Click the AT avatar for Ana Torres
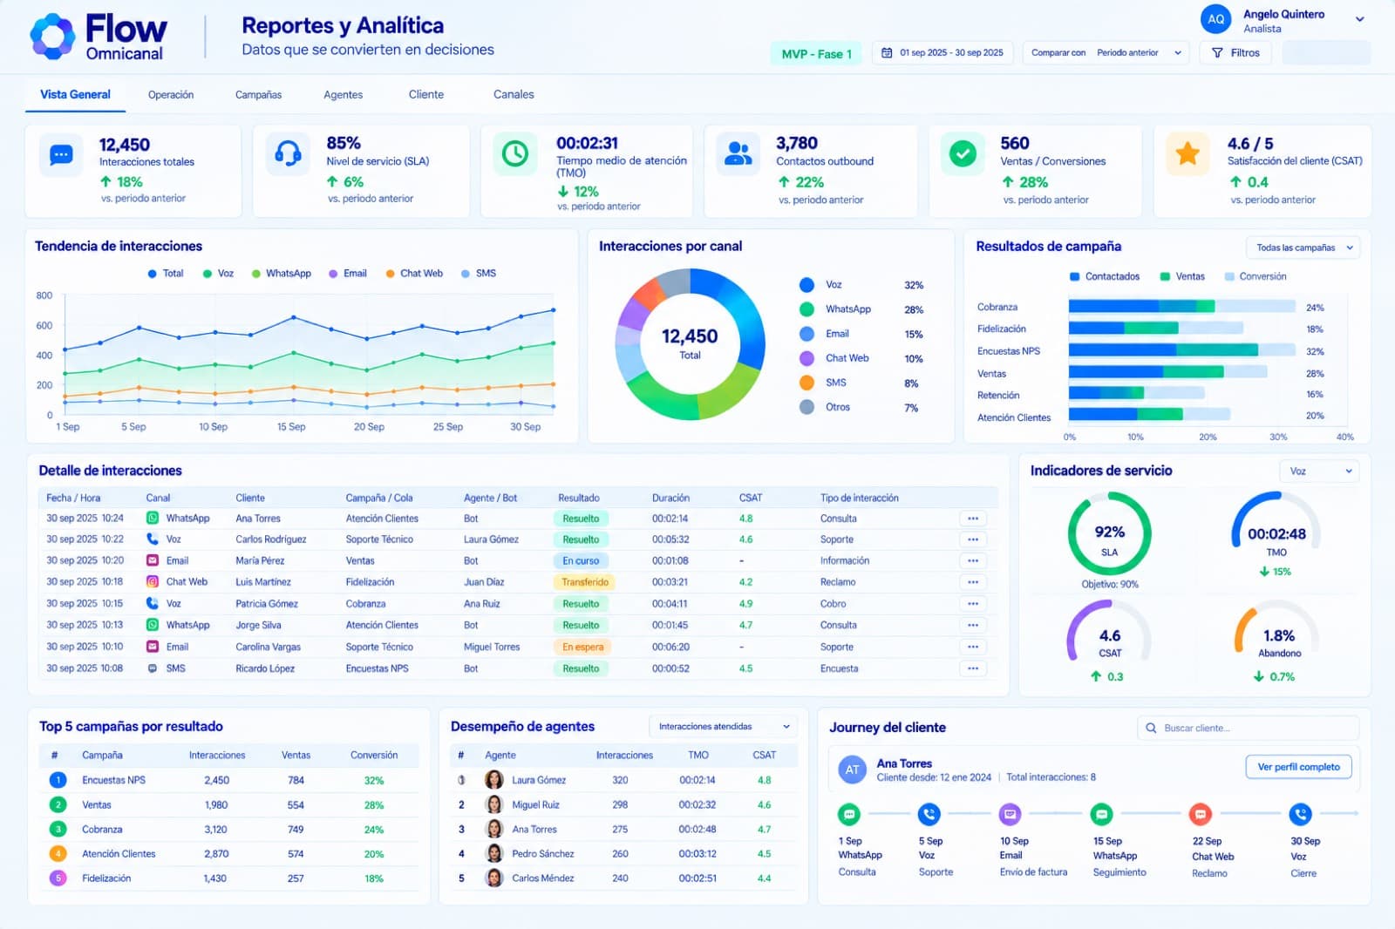Viewport: 1395px width, 929px height. click(852, 770)
